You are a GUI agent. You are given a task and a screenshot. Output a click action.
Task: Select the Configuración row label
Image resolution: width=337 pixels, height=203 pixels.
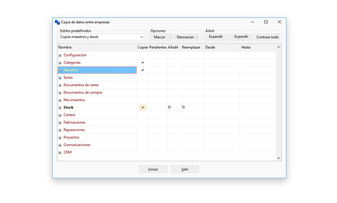[75, 55]
